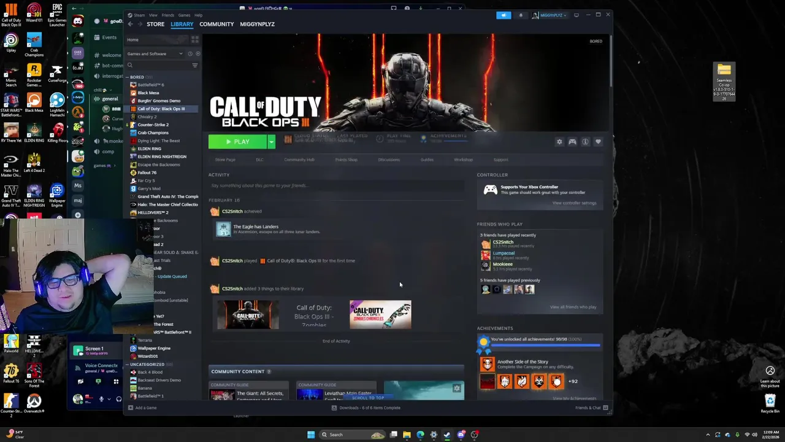This screenshot has width=785, height=442.
Task: Switch library to grid view icon
Action: [x=194, y=39]
